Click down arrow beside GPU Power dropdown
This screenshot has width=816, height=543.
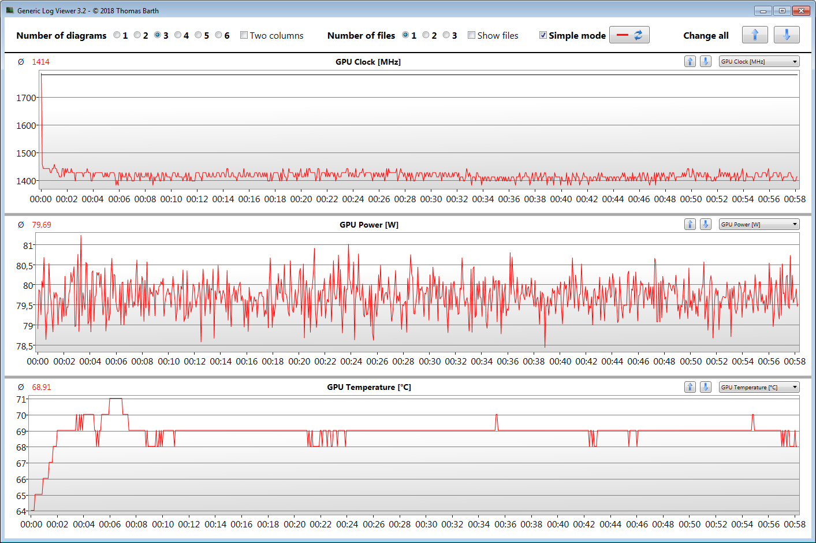[706, 224]
